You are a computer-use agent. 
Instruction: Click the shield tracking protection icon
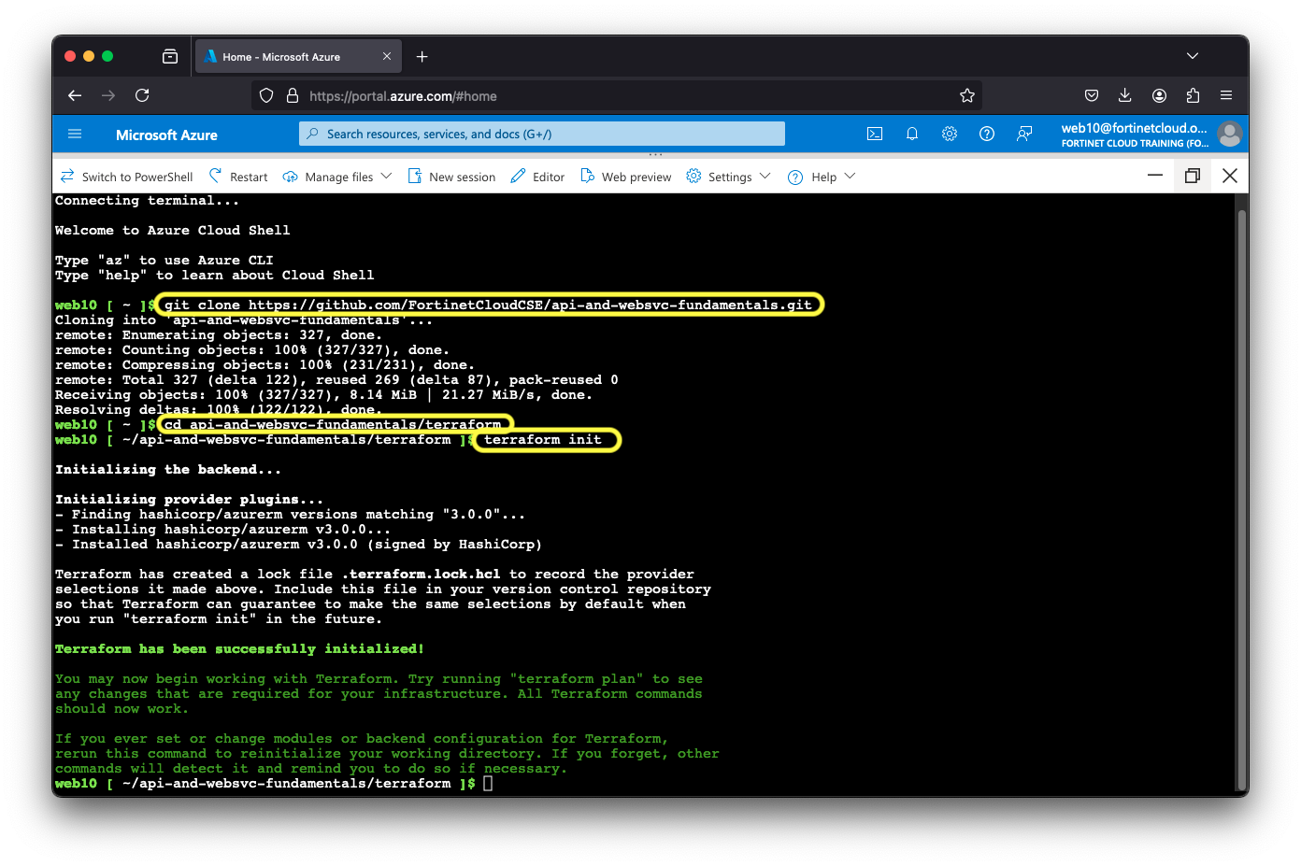(x=266, y=95)
